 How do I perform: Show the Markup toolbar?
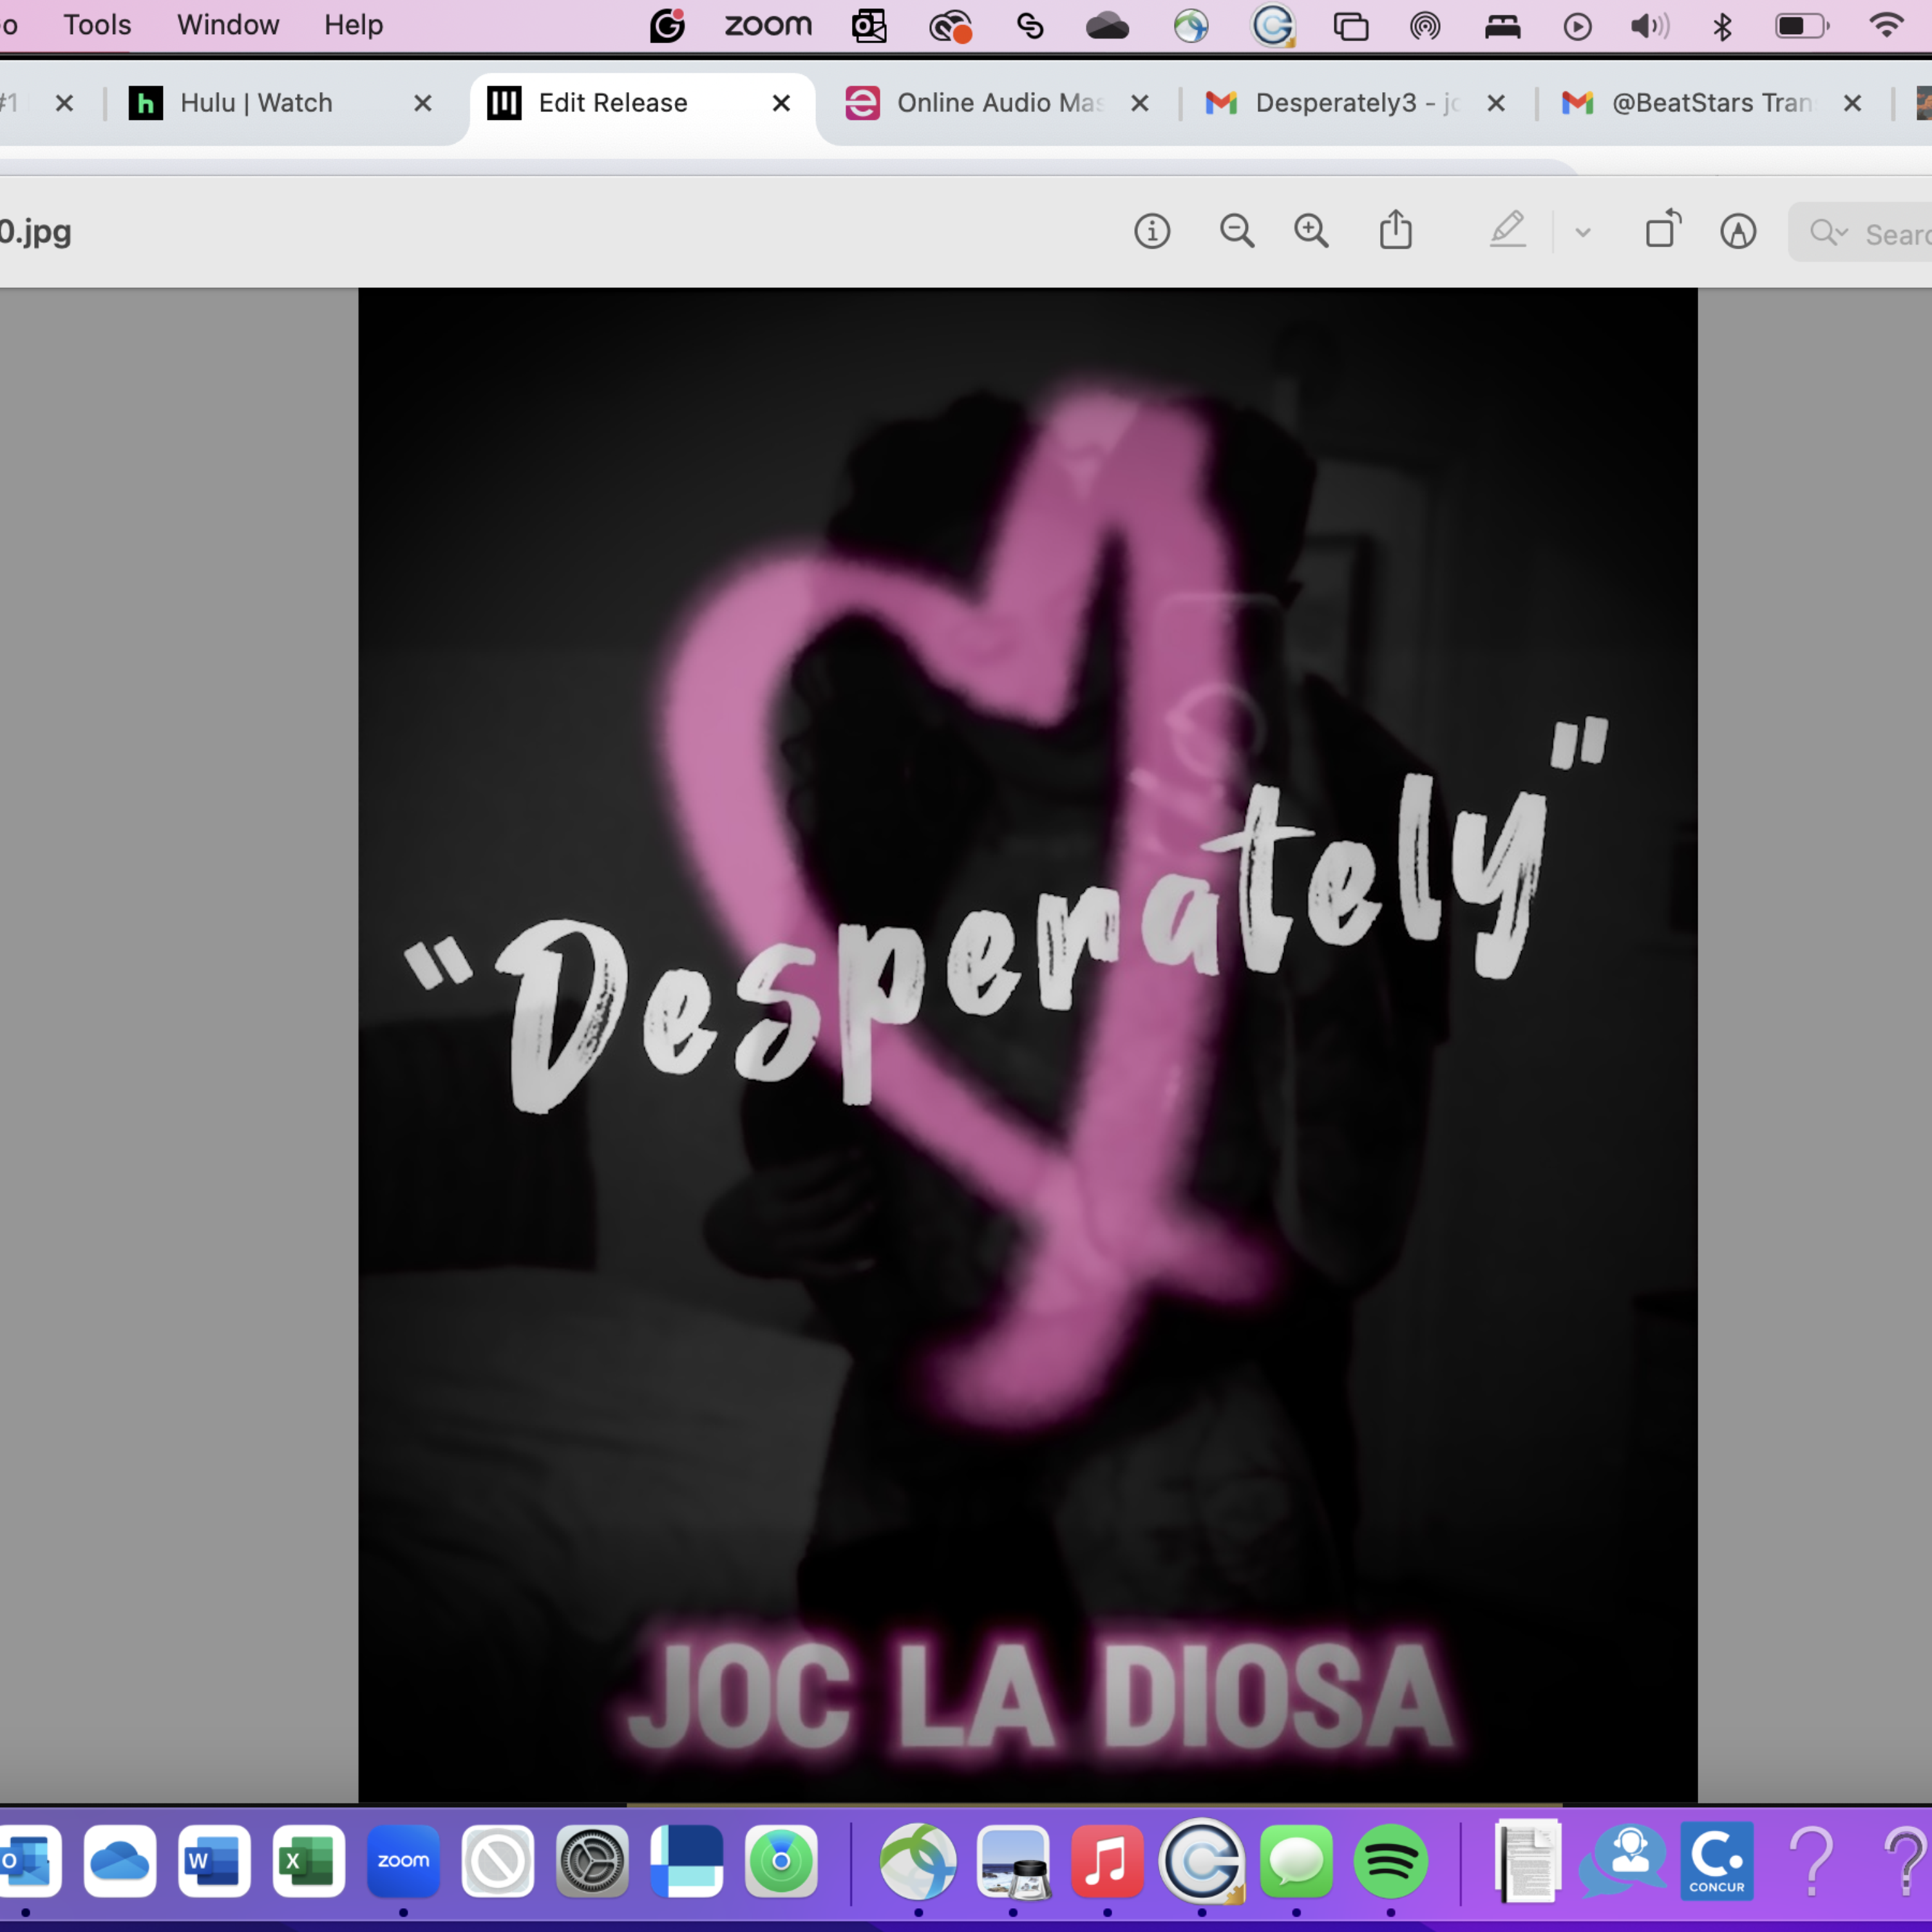1738,232
